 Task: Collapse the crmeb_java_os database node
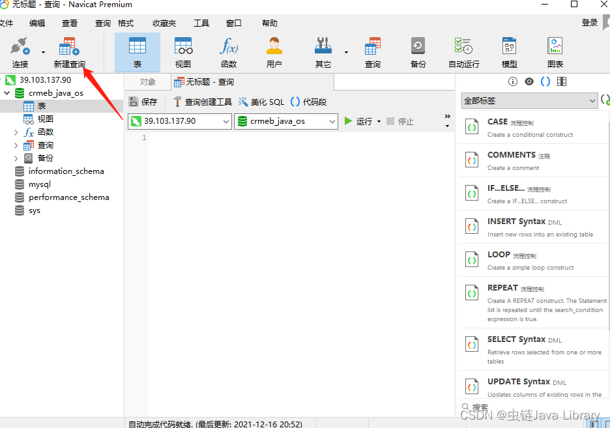coord(7,93)
